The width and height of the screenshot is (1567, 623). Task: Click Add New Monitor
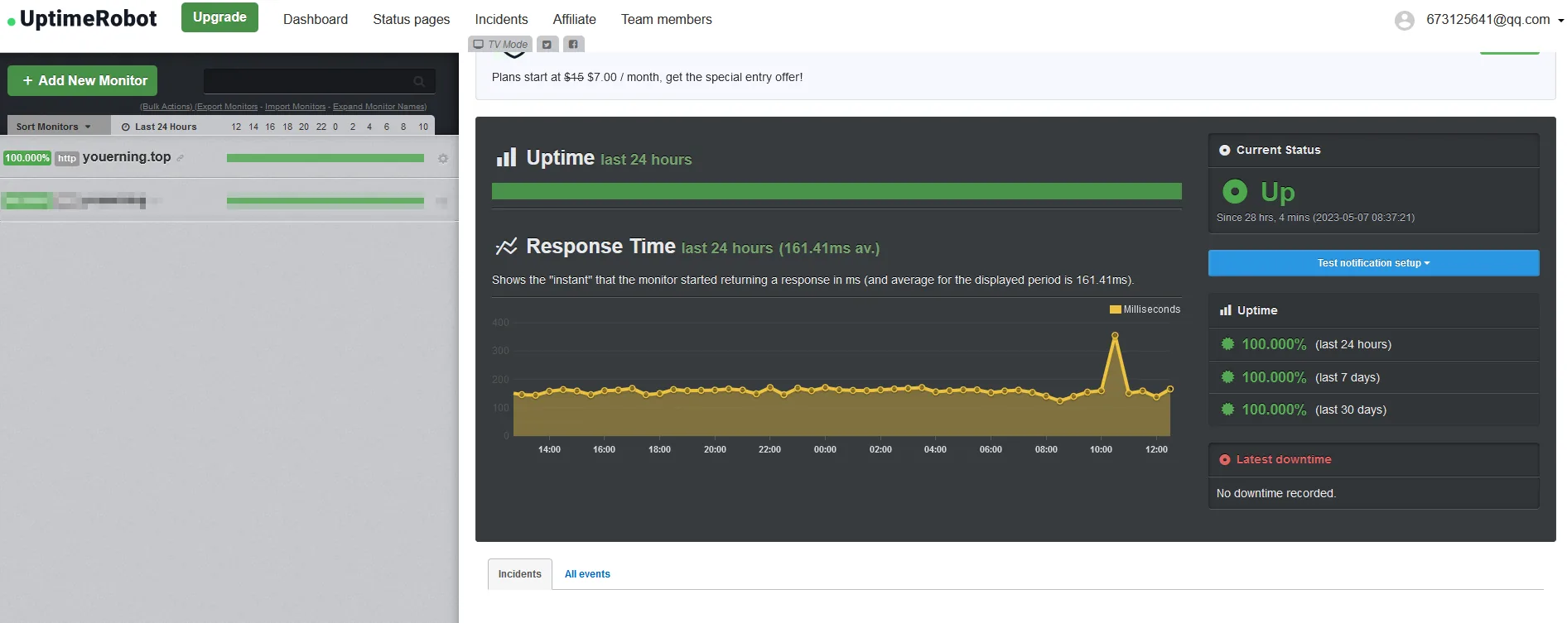tap(83, 81)
